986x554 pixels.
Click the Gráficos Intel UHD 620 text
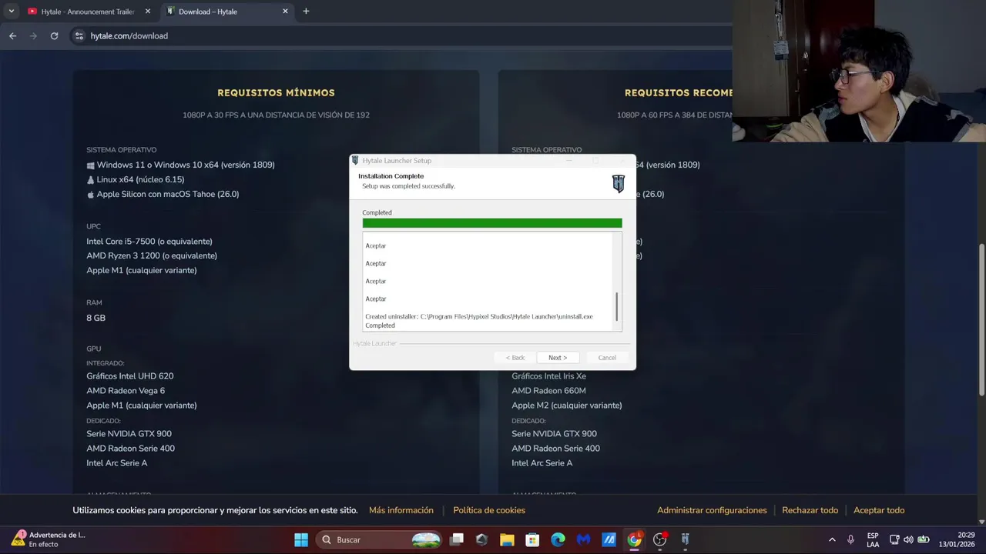coord(130,376)
